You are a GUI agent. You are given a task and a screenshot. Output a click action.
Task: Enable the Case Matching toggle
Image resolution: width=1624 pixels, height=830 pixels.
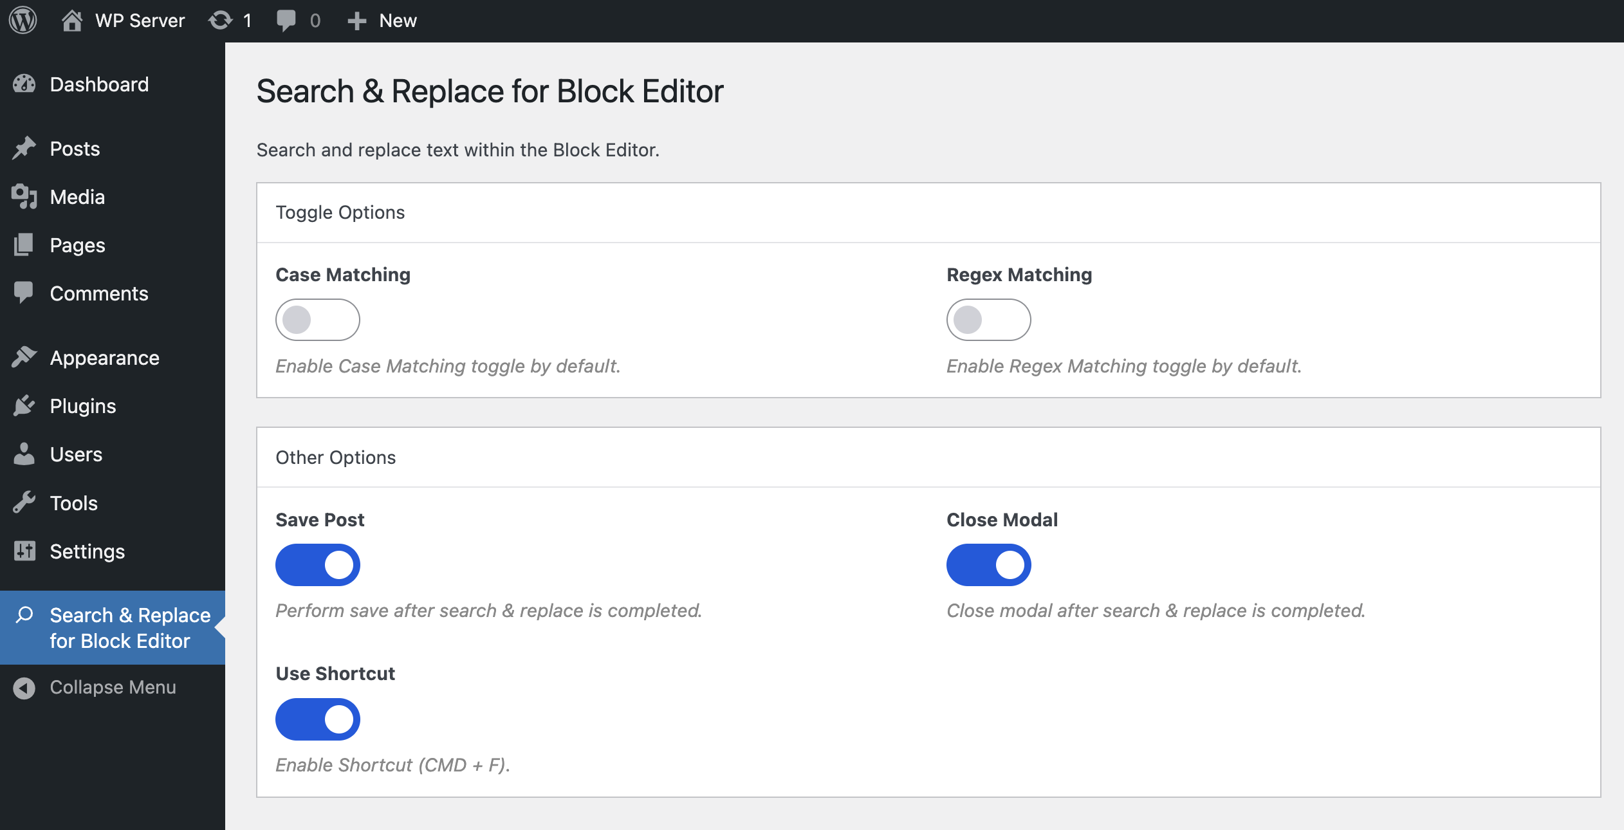(x=317, y=320)
